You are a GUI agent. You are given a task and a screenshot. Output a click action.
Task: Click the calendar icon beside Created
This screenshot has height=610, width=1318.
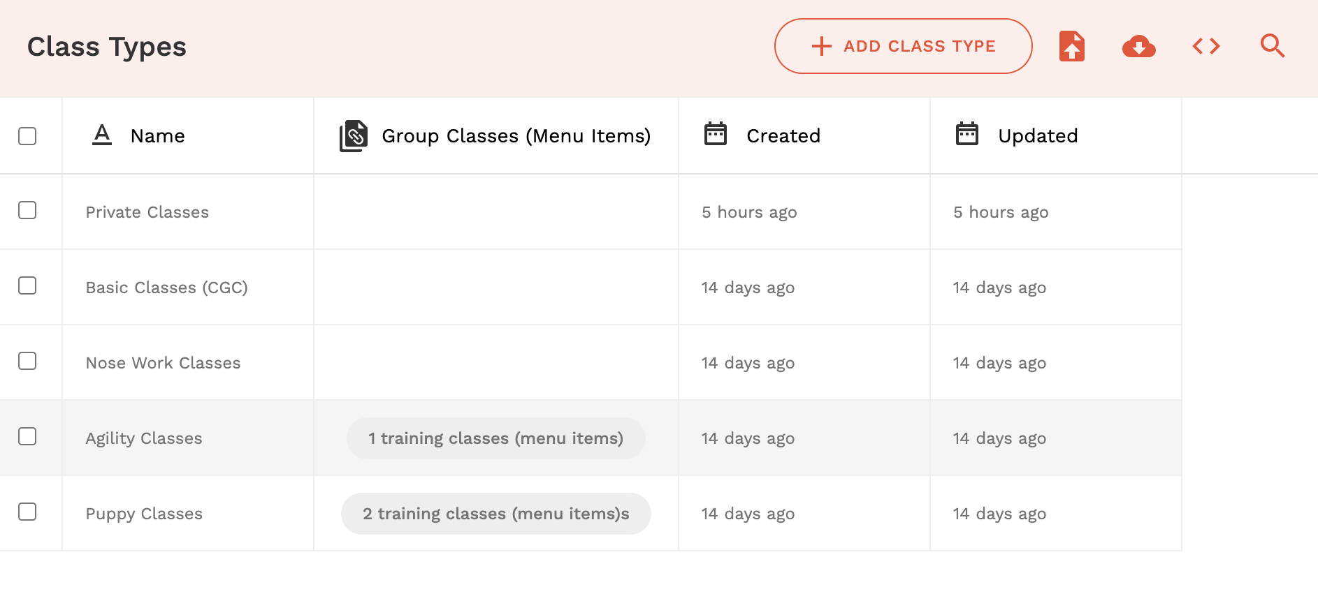click(716, 134)
